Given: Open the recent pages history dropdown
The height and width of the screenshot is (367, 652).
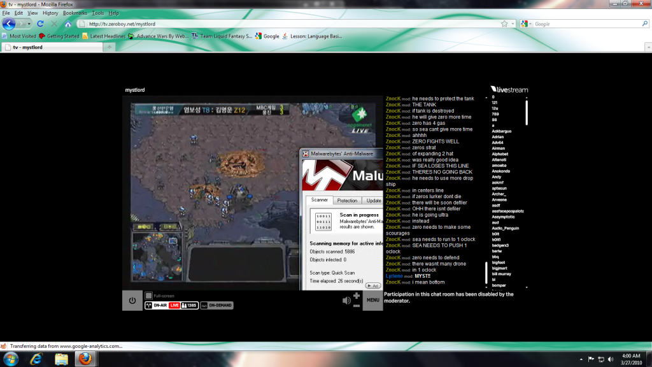Looking at the screenshot, I should coord(29,24).
